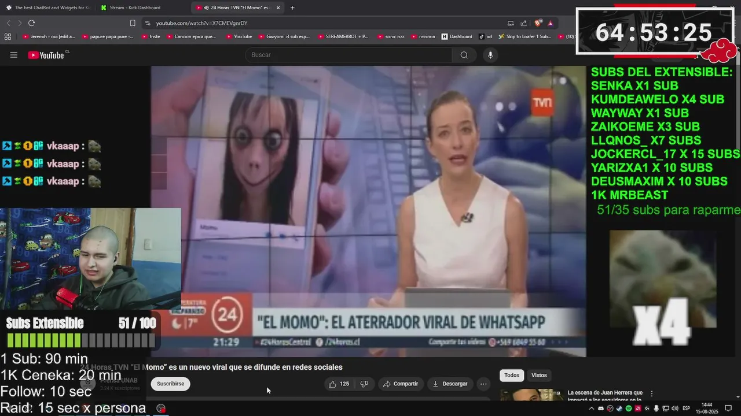Open the taskbar clock showing 14:44
Viewport: 741px width, 416px height.
pyautogui.click(x=707, y=408)
